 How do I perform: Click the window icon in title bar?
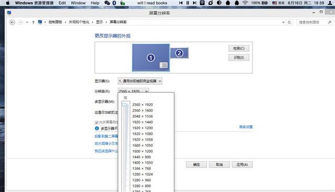pos(9,13)
